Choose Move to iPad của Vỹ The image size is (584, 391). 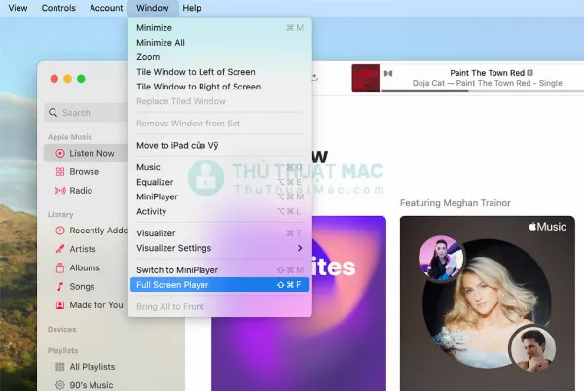point(219,146)
